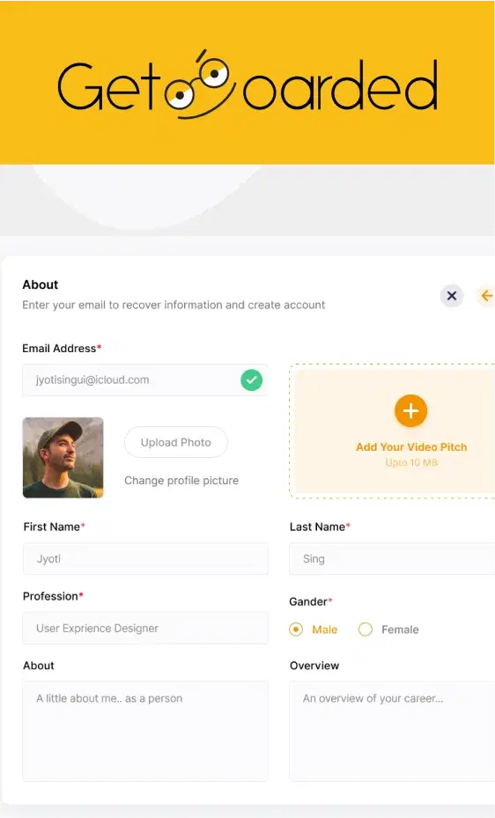495x818 pixels.
Task: Click the Upto 10 MB text
Action: point(411,463)
